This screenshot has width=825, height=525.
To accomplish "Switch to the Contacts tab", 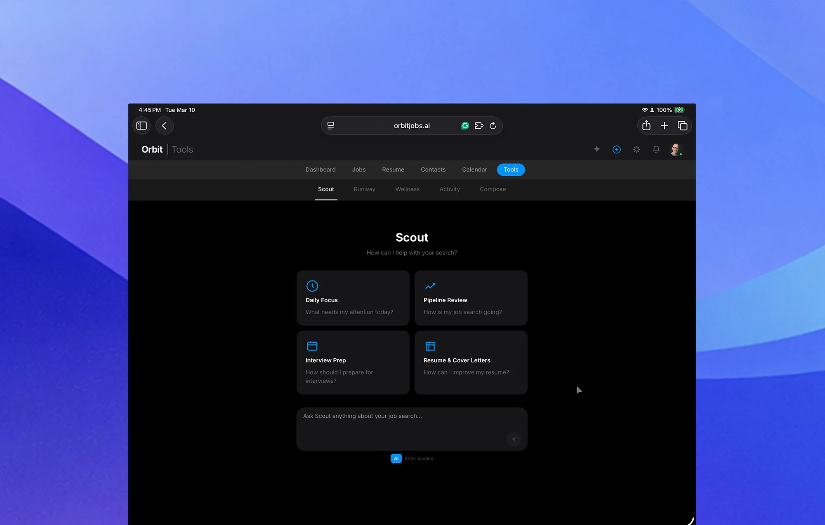I will 433,170.
